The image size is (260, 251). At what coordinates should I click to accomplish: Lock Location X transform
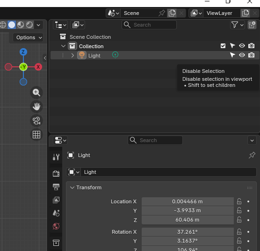(239, 201)
